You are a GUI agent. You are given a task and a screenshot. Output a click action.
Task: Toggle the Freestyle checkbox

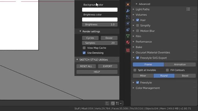(x=137, y=83)
